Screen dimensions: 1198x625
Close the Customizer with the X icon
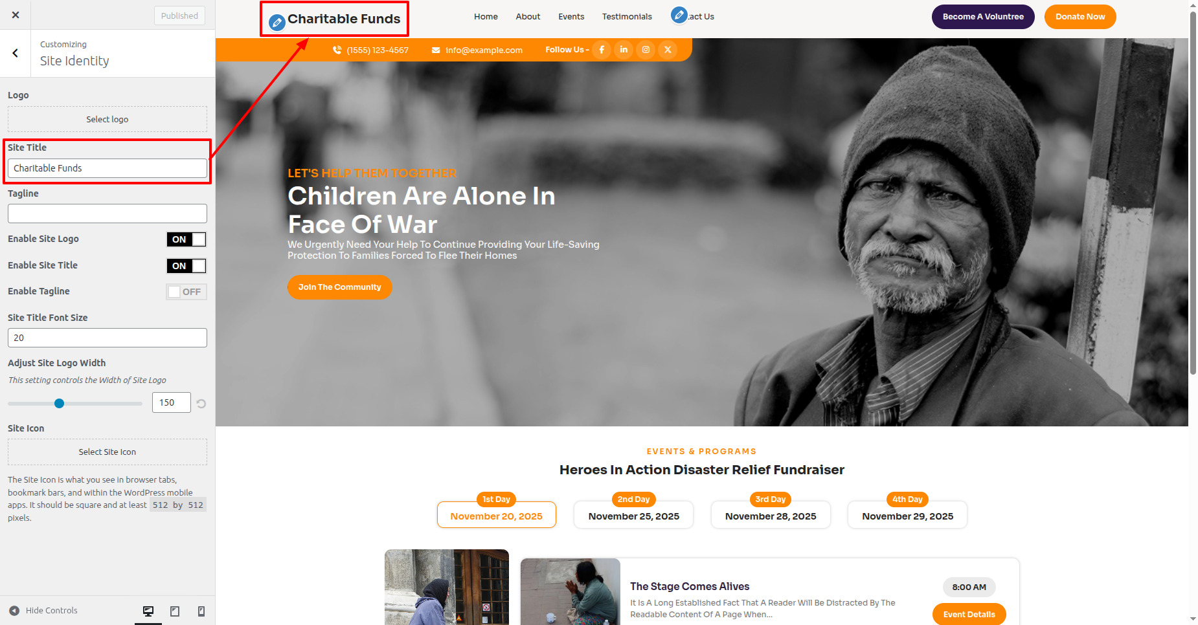click(x=16, y=15)
